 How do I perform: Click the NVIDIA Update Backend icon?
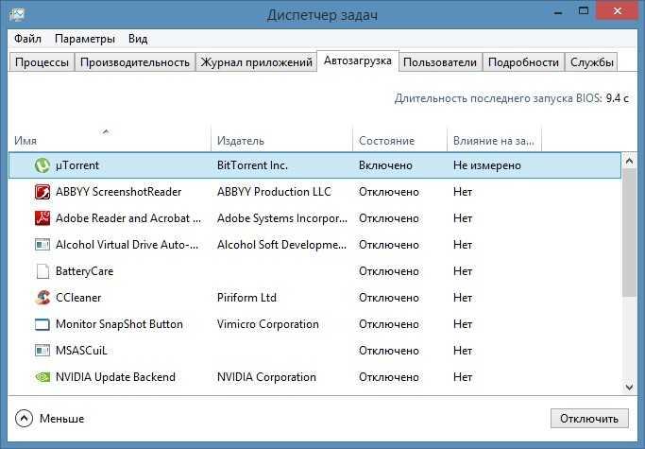tap(42, 377)
